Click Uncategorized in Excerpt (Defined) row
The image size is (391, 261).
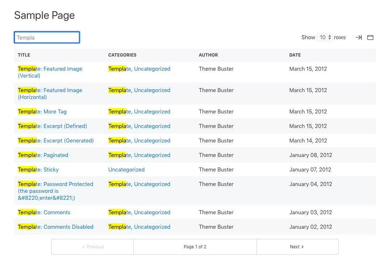[152, 126]
